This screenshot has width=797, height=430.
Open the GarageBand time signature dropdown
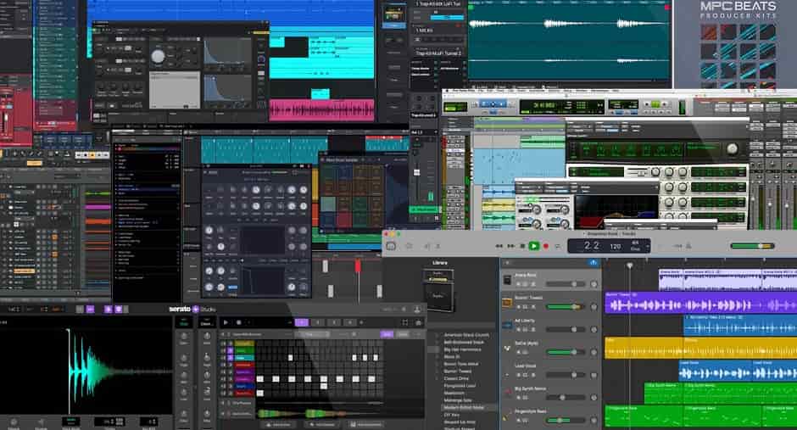(635, 246)
